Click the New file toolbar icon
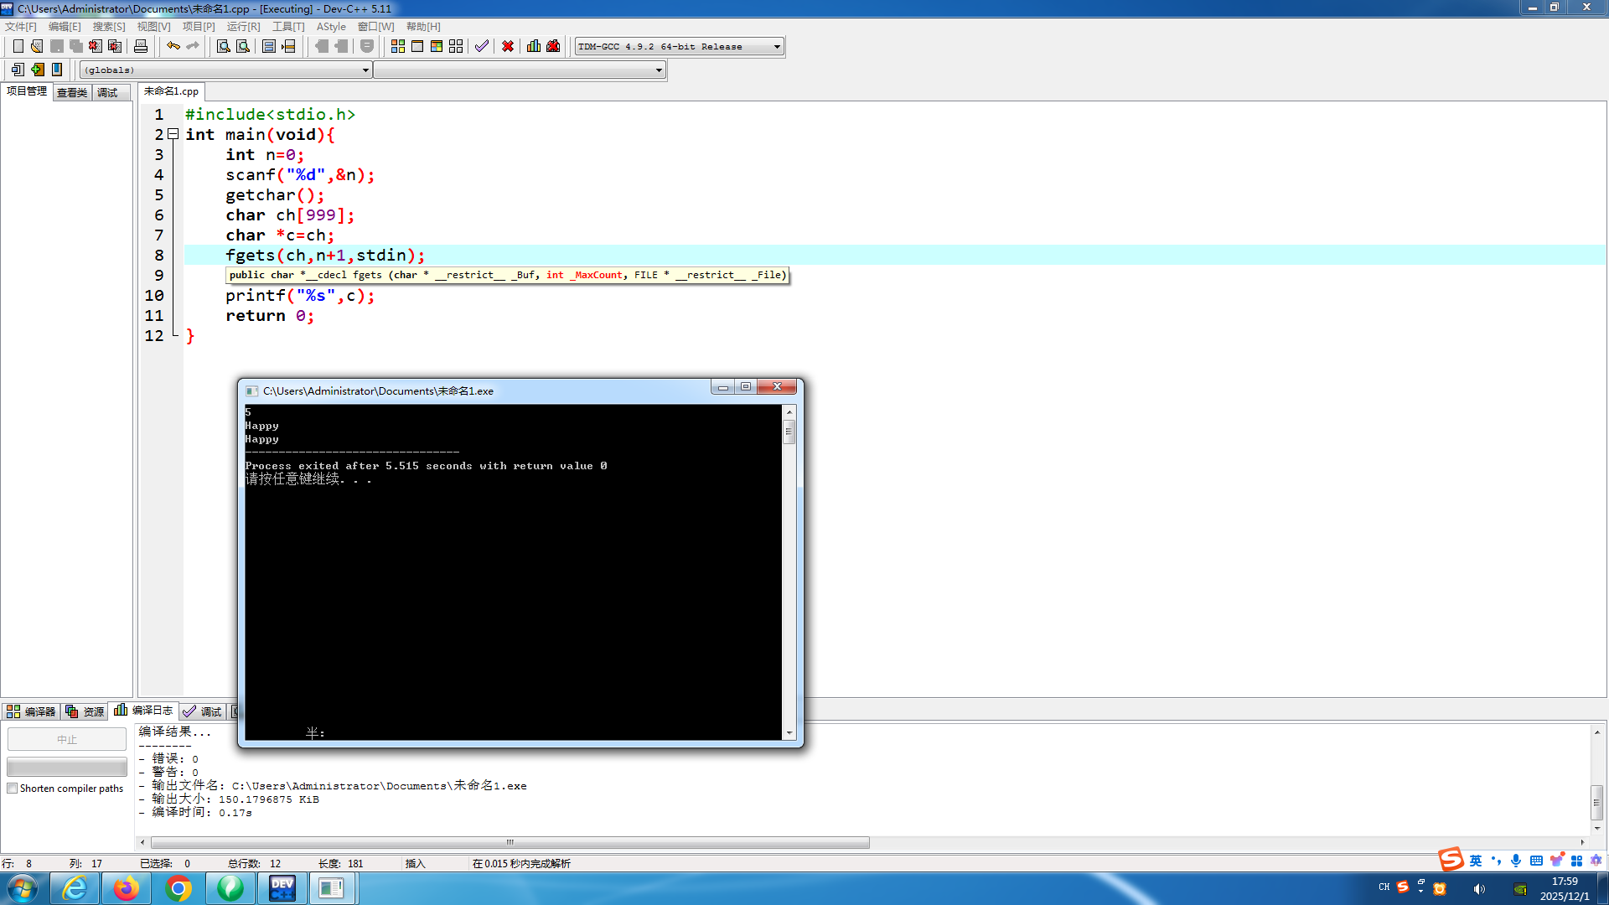This screenshot has height=905, width=1609. [x=18, y=46]
